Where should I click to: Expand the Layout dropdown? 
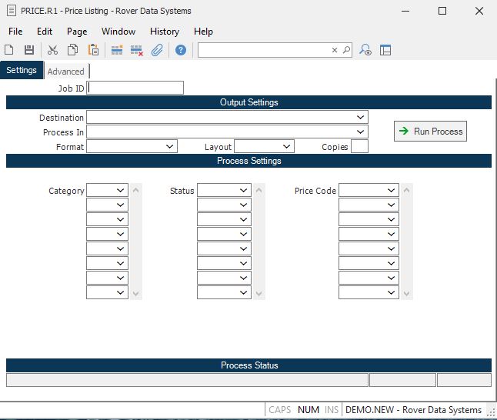point(287,146)
